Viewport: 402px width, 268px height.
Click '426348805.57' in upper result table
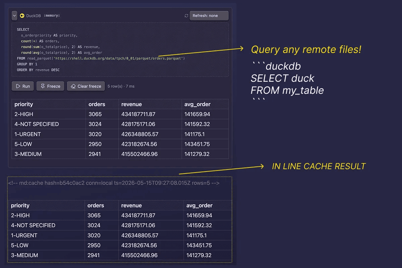(x=140, y=134)
